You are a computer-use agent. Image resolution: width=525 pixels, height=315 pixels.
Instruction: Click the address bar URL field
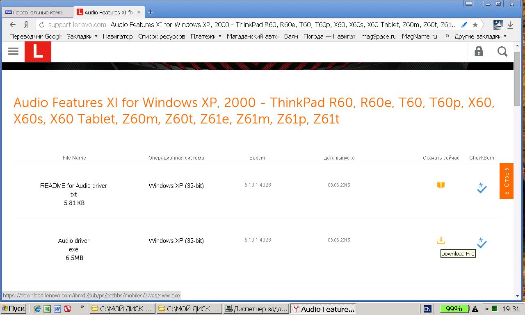246,25
